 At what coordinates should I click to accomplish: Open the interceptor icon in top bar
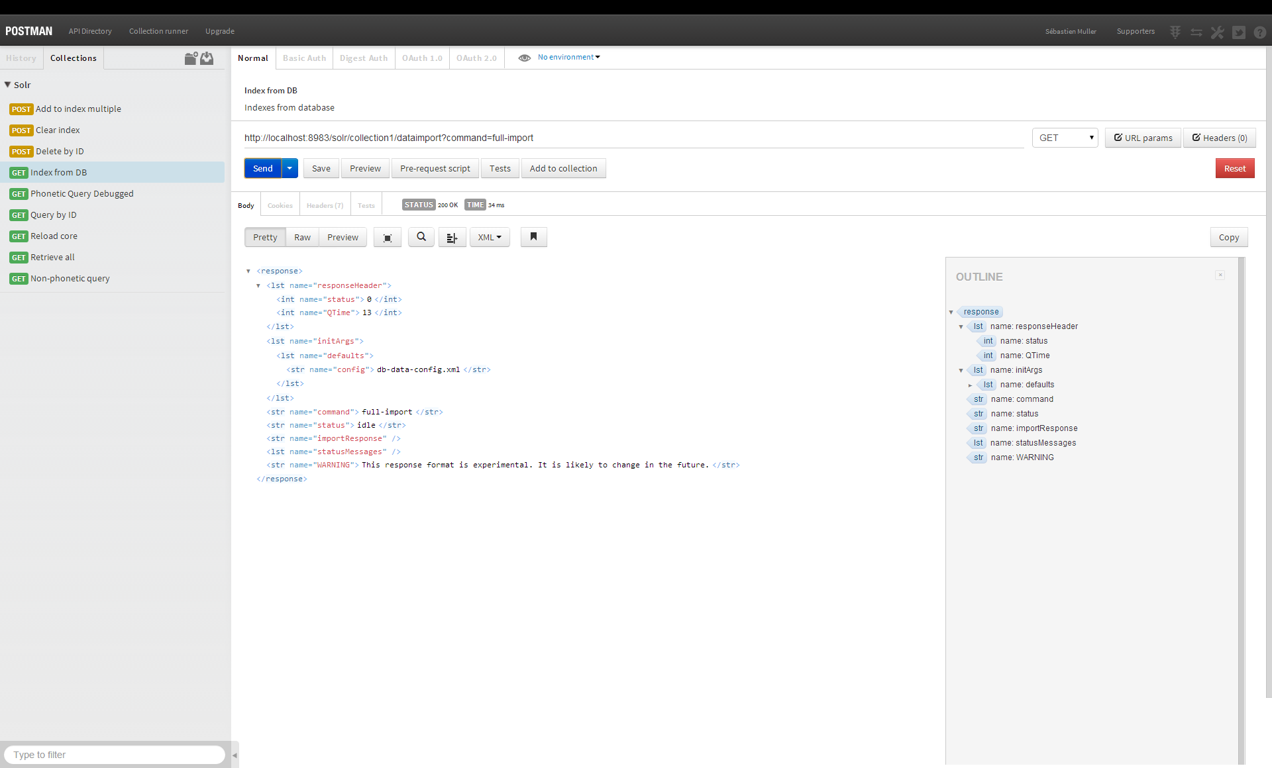pos(1175,32)
